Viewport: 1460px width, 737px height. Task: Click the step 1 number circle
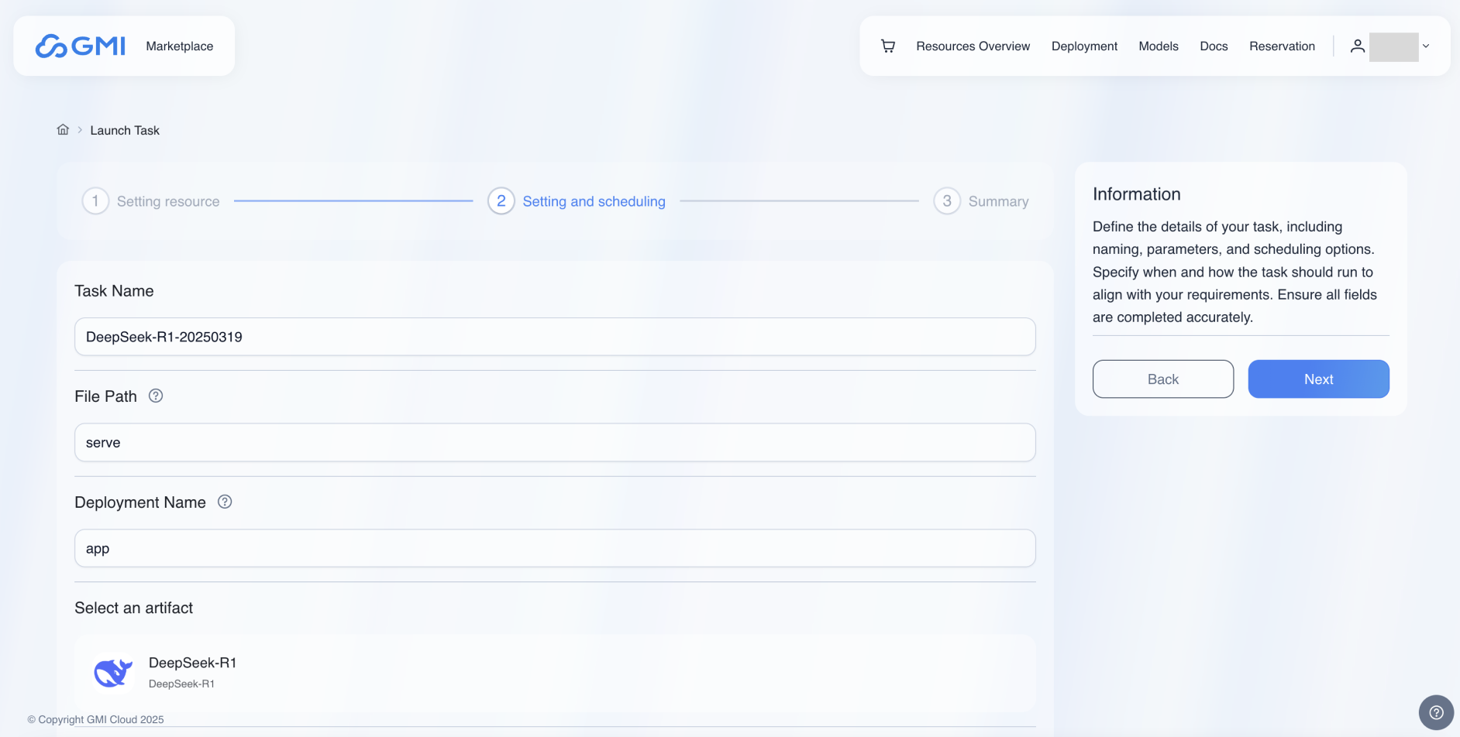[x=95, y=201]
